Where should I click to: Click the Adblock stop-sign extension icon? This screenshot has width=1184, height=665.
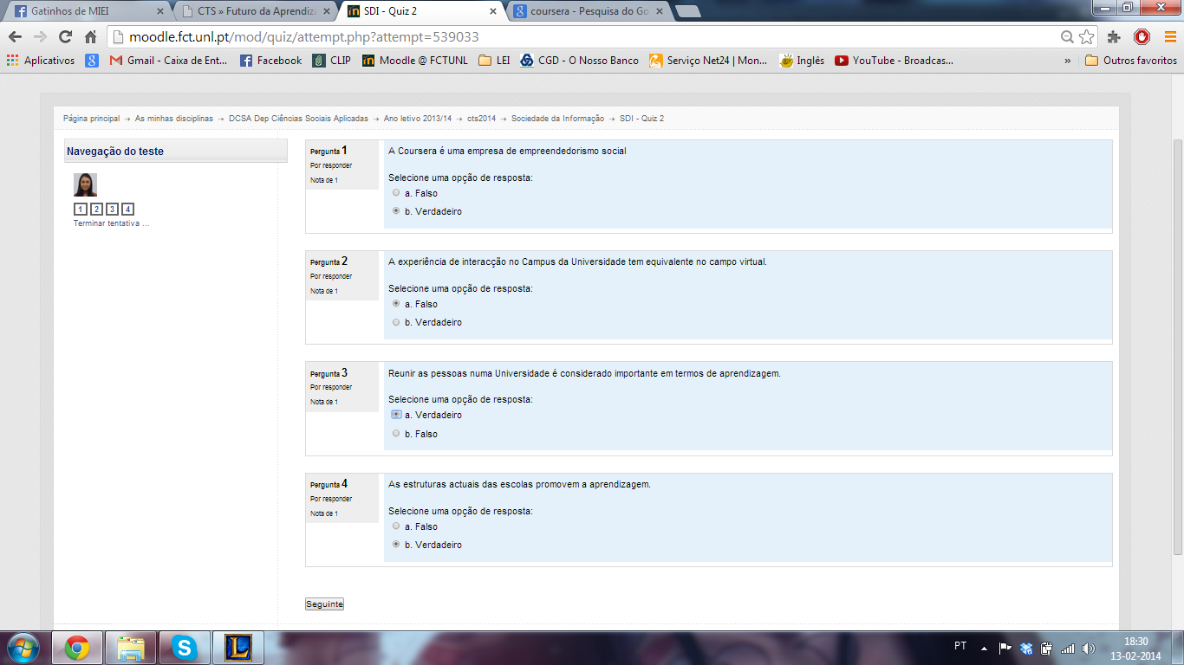pos(1142,37)
